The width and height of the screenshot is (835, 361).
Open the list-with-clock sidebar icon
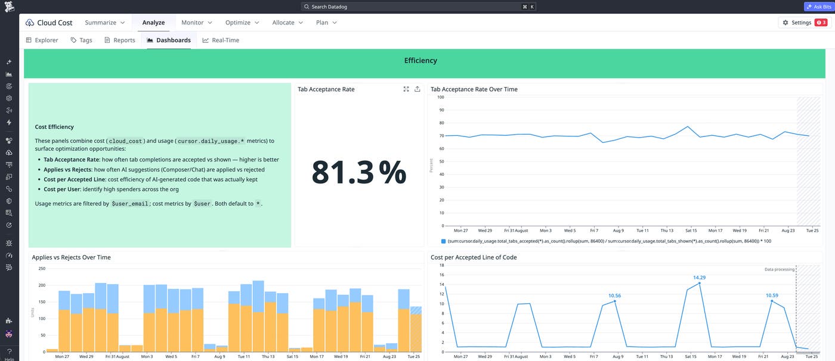tap(9, 267)
